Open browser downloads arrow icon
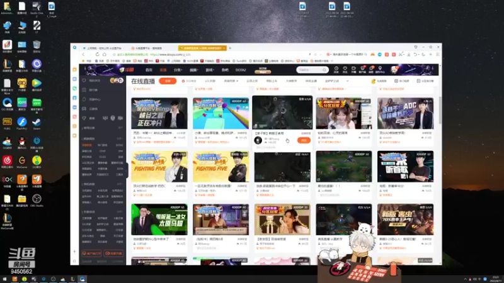 point(408,55)
